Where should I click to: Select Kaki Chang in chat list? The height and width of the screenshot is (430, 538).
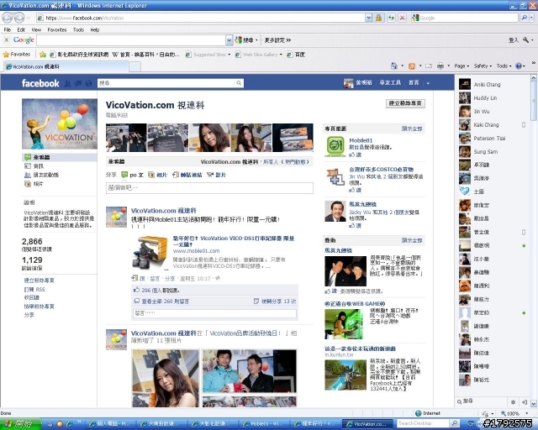(493, 125)
